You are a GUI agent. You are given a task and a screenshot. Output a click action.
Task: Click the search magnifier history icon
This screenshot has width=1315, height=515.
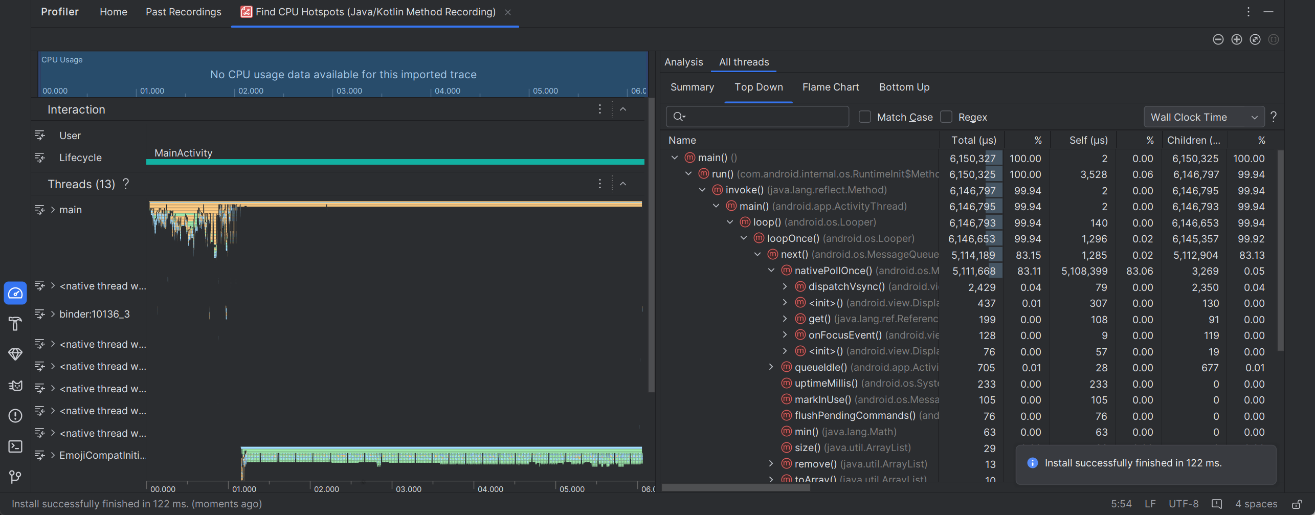click(x=679, y=117)
